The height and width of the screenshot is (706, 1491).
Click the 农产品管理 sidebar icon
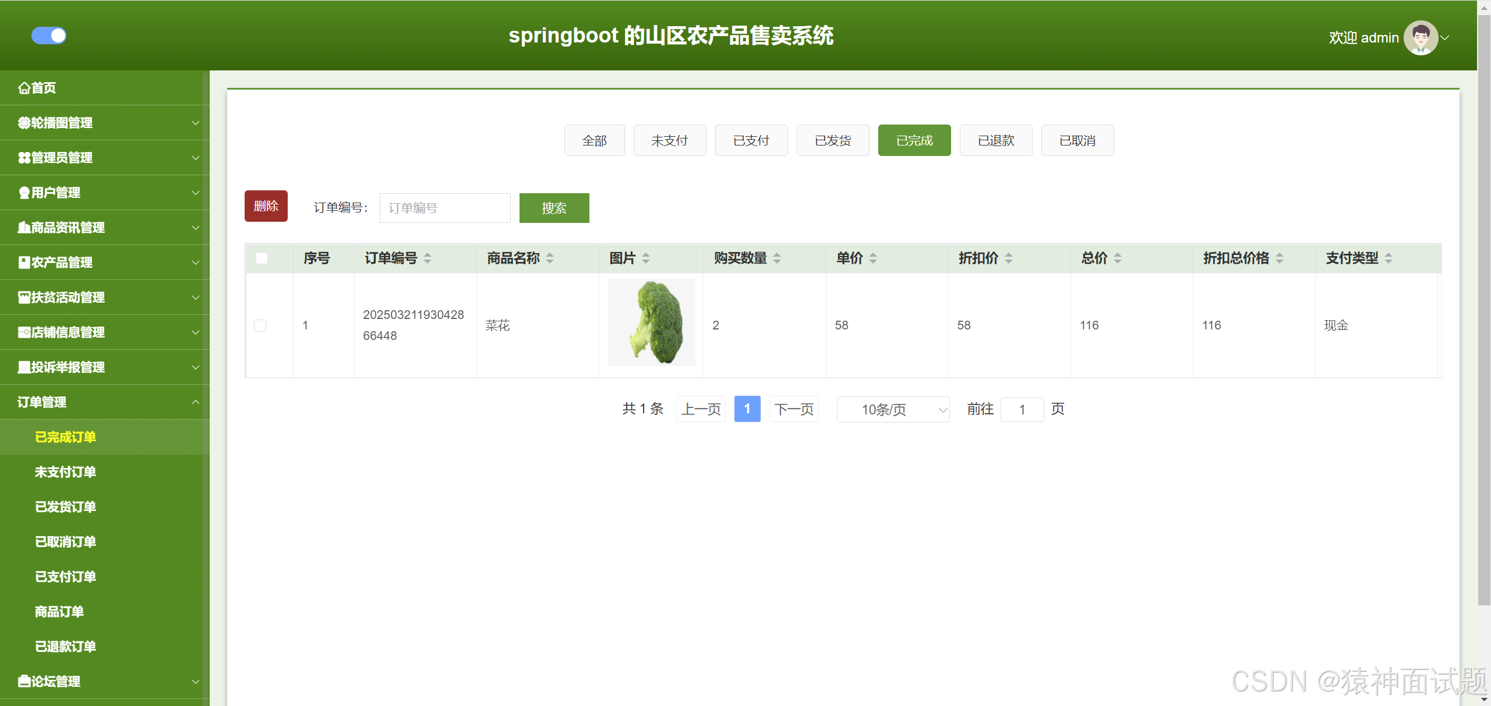click(24, 262)
